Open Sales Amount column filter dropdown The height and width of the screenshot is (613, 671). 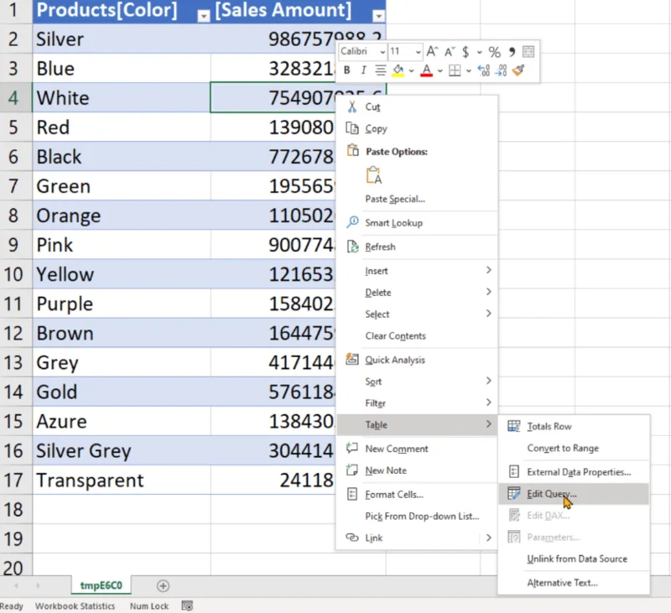point(378,16)
